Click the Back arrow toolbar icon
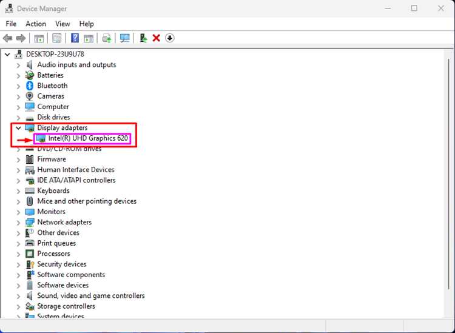This screenshot has height=333, width=455. (7, 38)
